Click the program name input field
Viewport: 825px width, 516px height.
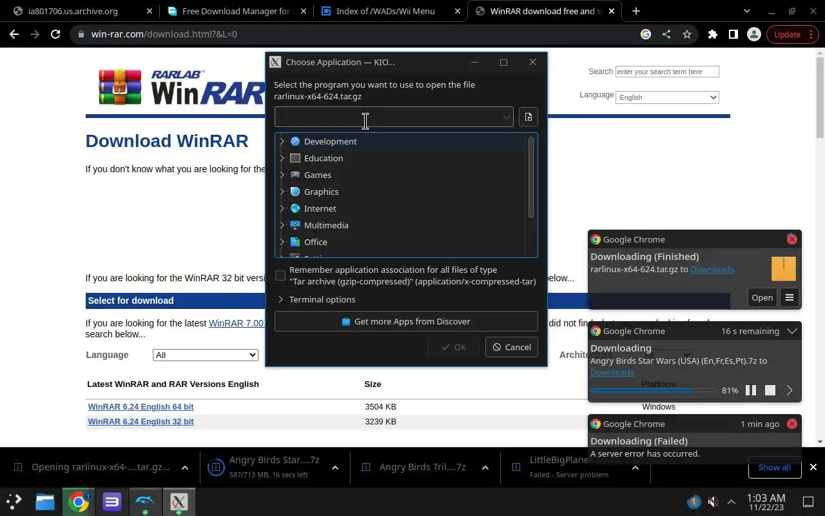[x=394, y=117]
